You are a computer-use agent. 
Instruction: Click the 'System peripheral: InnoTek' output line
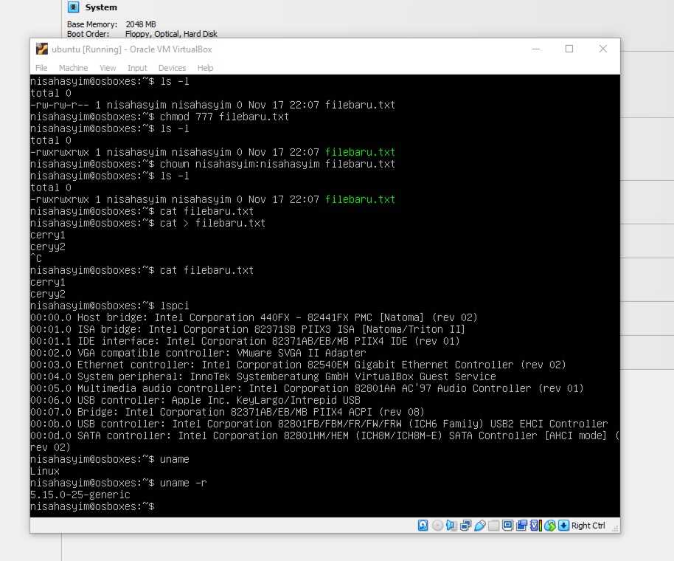[263, 376]
